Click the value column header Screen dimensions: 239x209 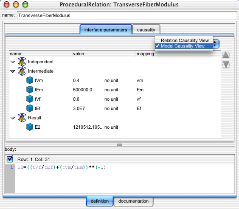pyautogui.click(x=104, y=54)
